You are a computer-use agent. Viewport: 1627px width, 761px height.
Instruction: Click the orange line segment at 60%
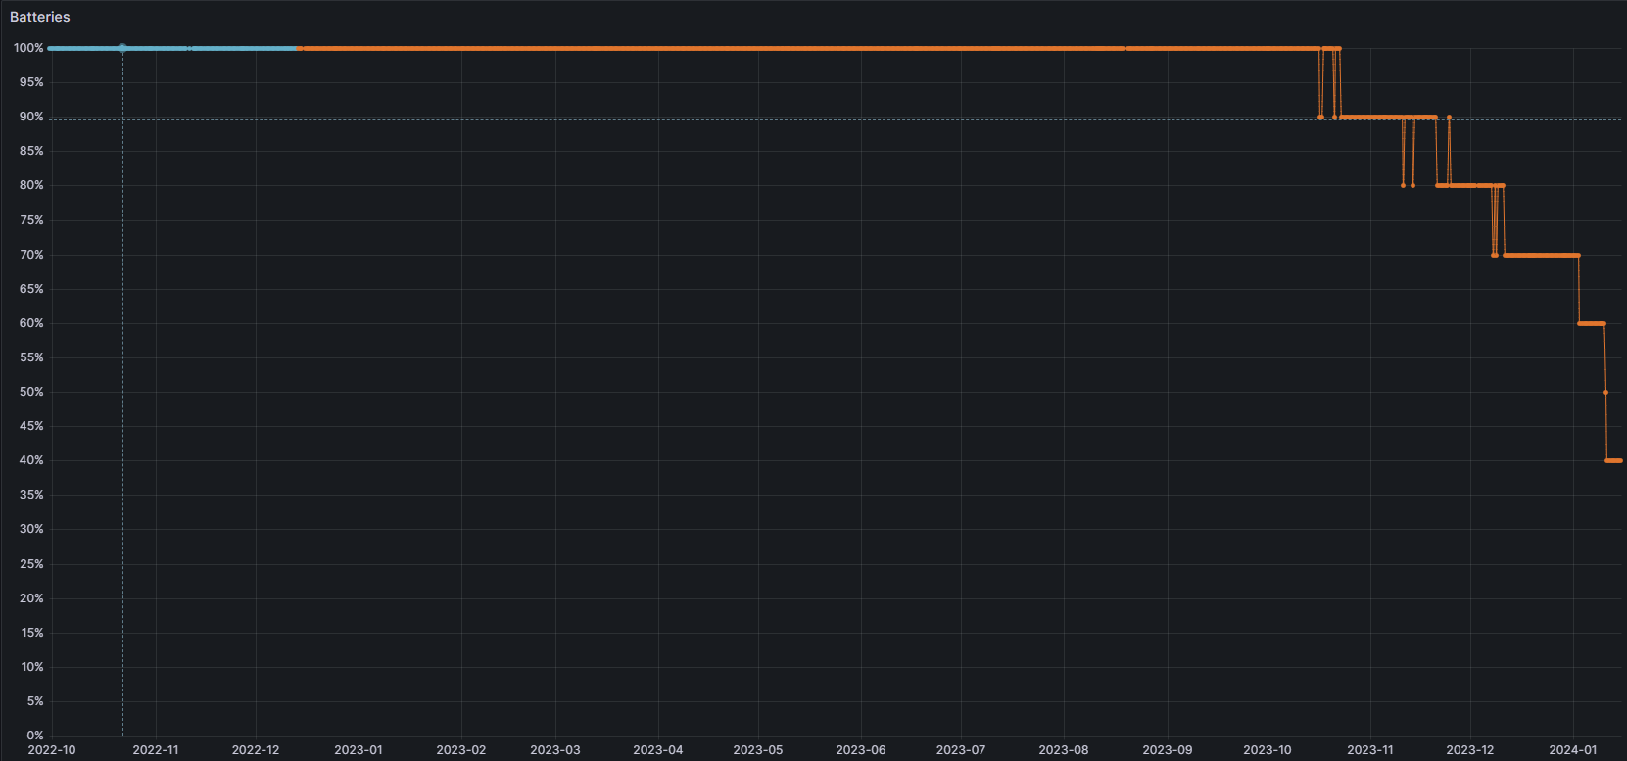click(x=1591, y=323)
